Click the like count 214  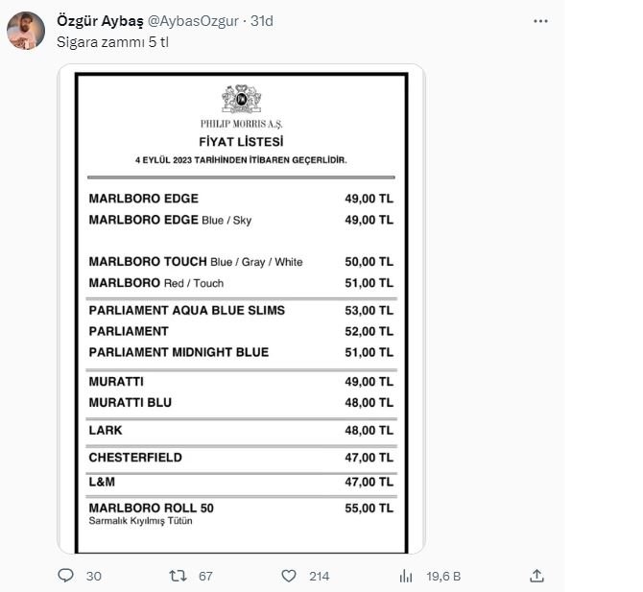pyautogui.click(x=320, y=576)
